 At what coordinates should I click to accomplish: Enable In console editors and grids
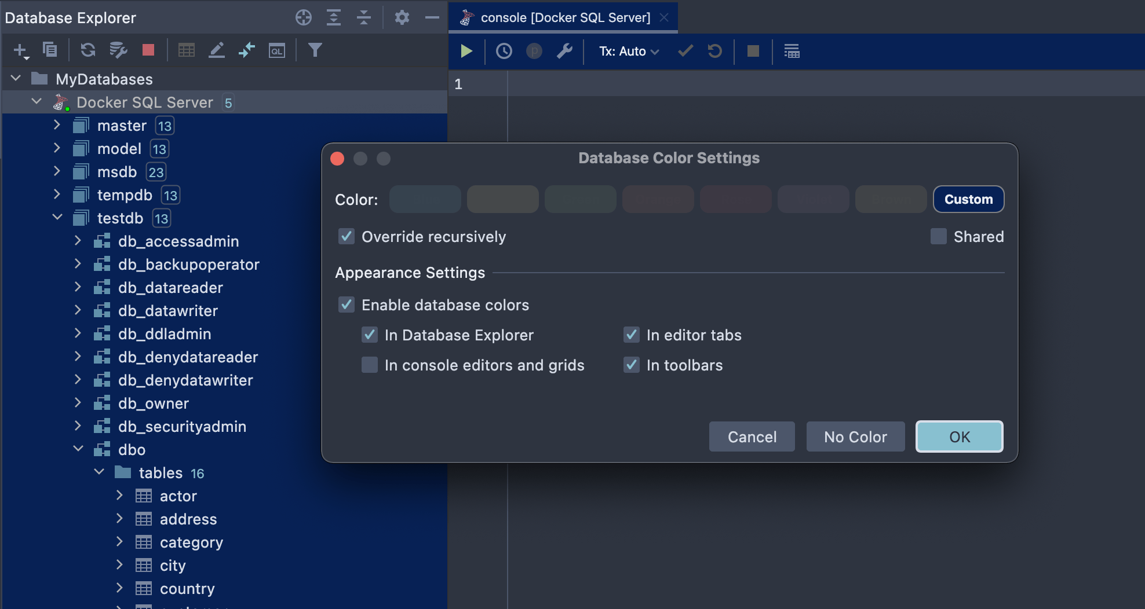point(370,365)
